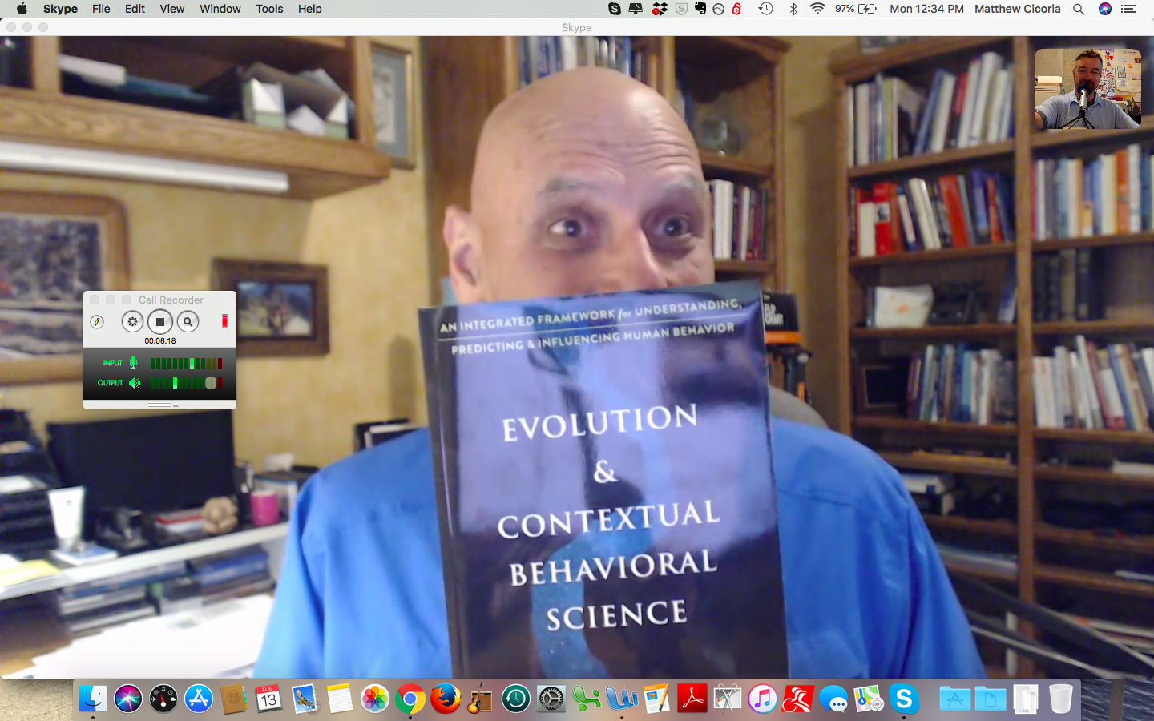Open the Window menu

[220, 9]
